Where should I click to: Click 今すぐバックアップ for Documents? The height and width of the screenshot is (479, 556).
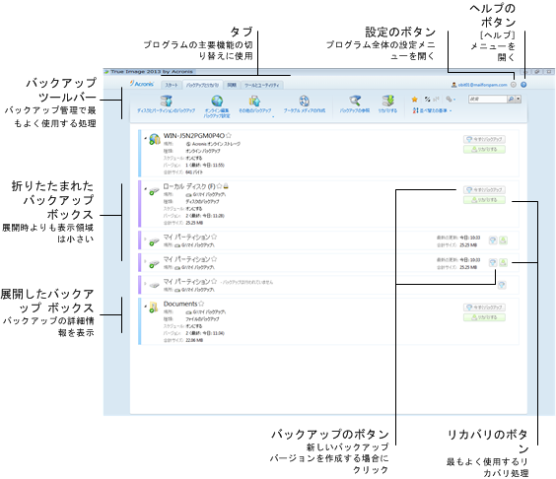[x=484, y=308]
